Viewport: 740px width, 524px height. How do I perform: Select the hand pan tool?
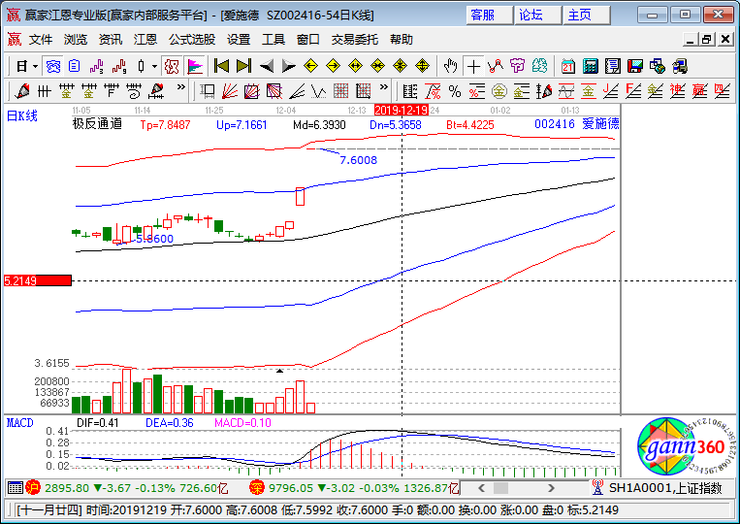point(451,66)
